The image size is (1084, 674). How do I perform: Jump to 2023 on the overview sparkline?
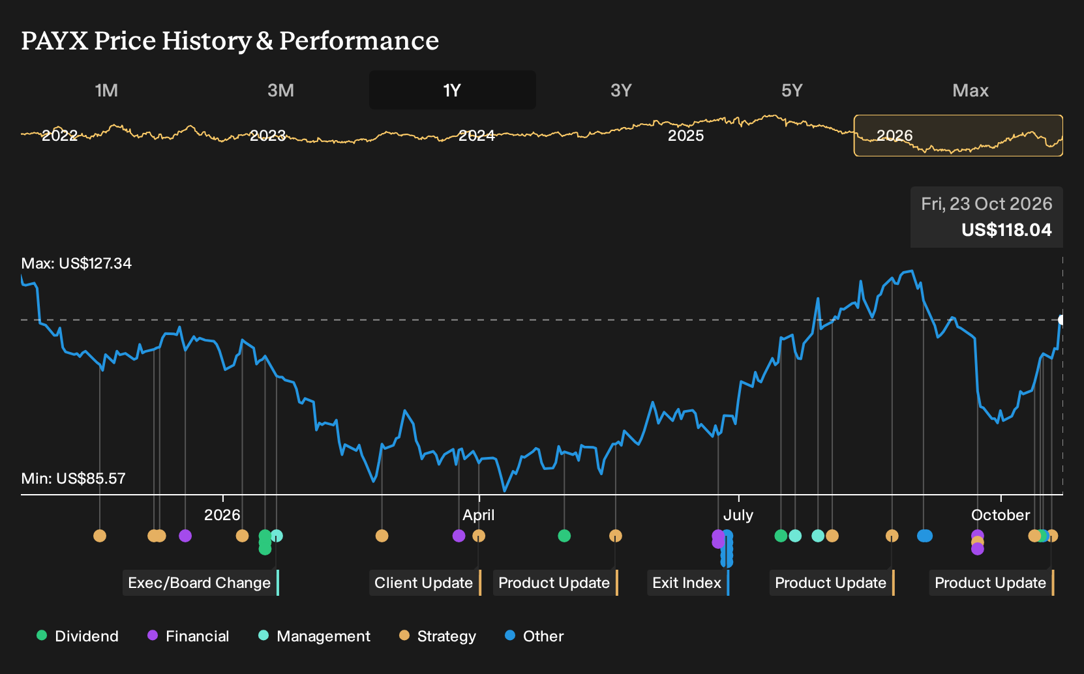[x=268, y=136]
